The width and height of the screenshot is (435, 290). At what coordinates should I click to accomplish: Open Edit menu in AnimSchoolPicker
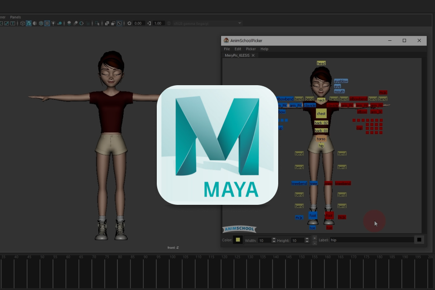tap(238, 49)
